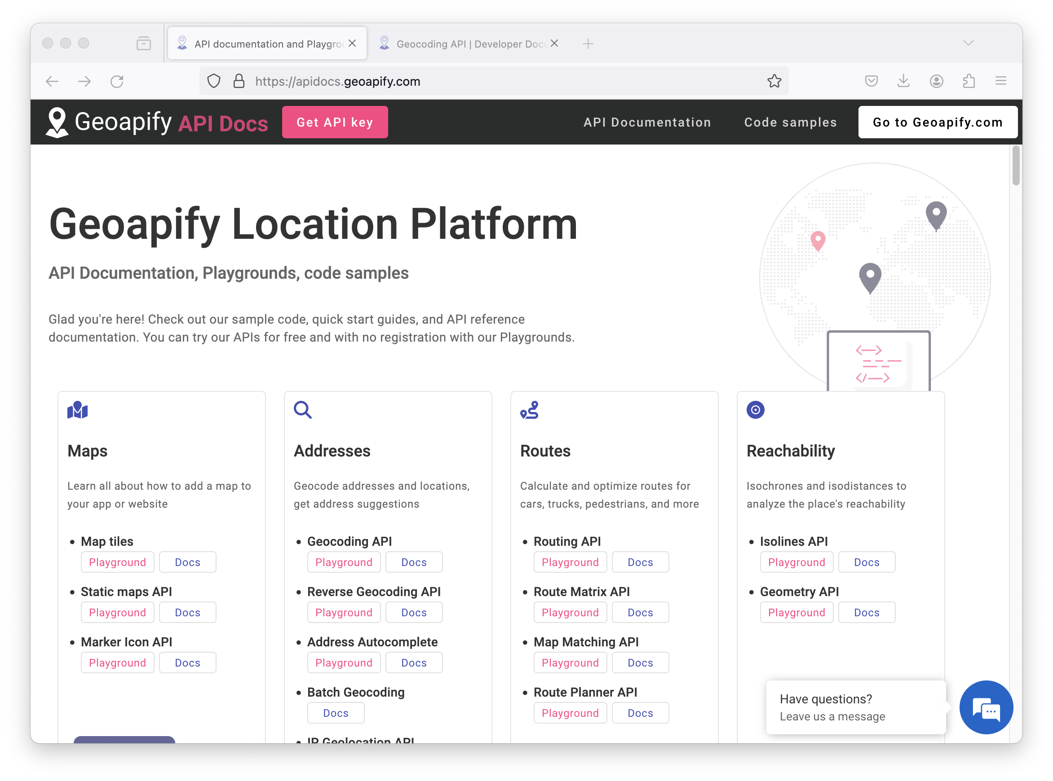The height and width of the screenshot is (781, 1053).
Task: Click the Maps category map icon
Action: coord(78,410)
